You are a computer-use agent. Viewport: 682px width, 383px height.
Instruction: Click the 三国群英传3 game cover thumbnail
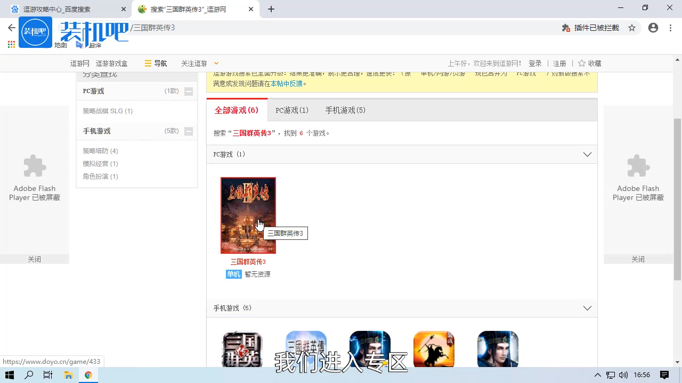pyautogui.click(x=248, y=215)
